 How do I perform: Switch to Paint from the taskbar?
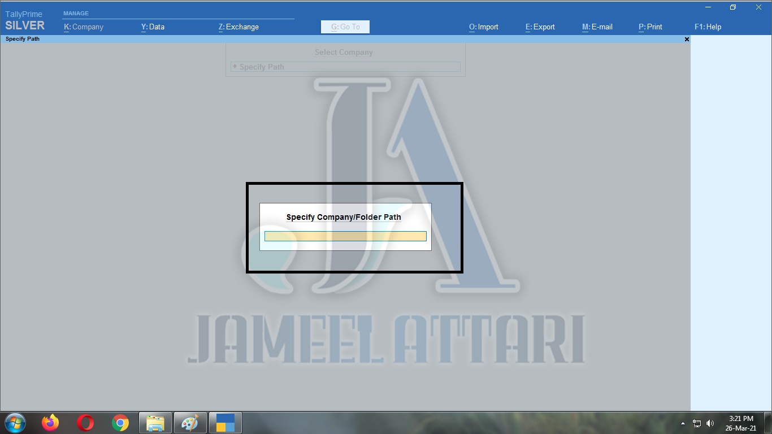(190, 423)
